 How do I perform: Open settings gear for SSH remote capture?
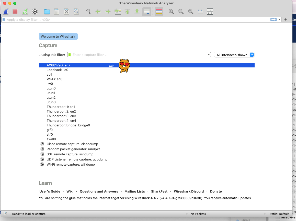(42, 154)
